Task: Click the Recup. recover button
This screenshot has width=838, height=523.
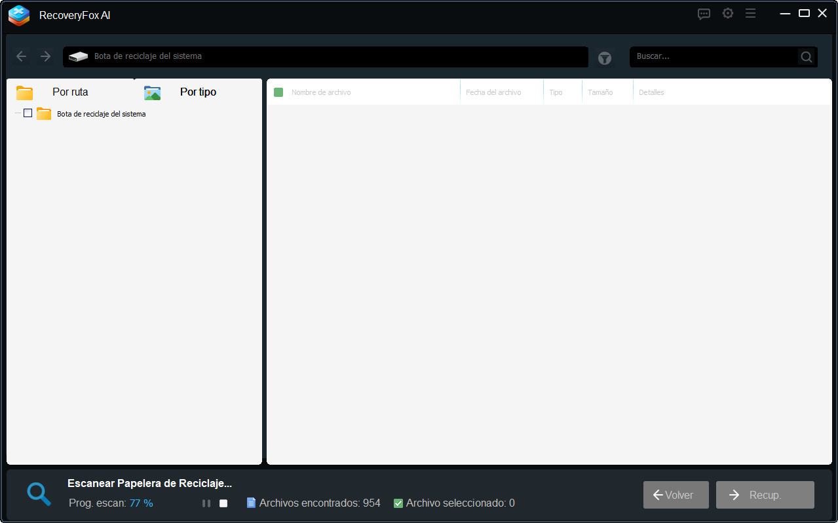Action: (765, 495)
